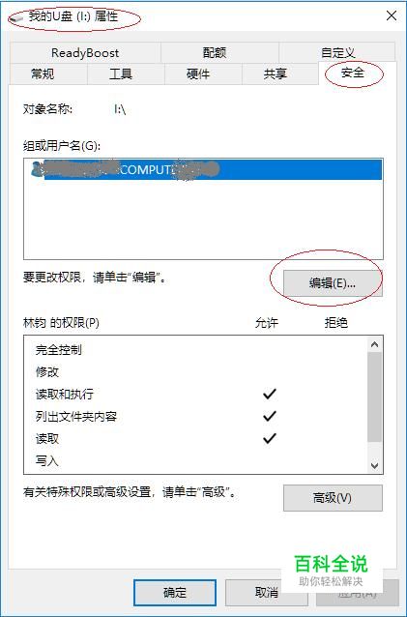Click the drive icon in the title bar
Screen dimensions: 407x617
click(17, 18)
